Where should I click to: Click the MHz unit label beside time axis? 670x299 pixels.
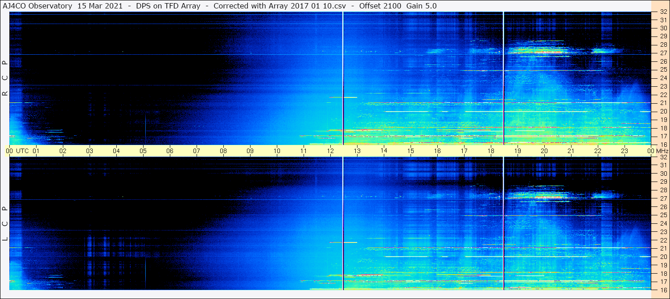point(663,151)
